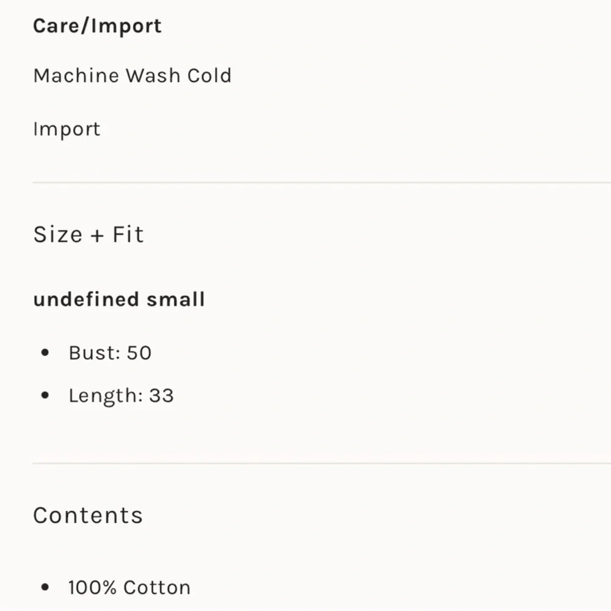The image size is (611, 611).
Task: Click the plus sign in Size + Fit
Action: click(97, 236)
